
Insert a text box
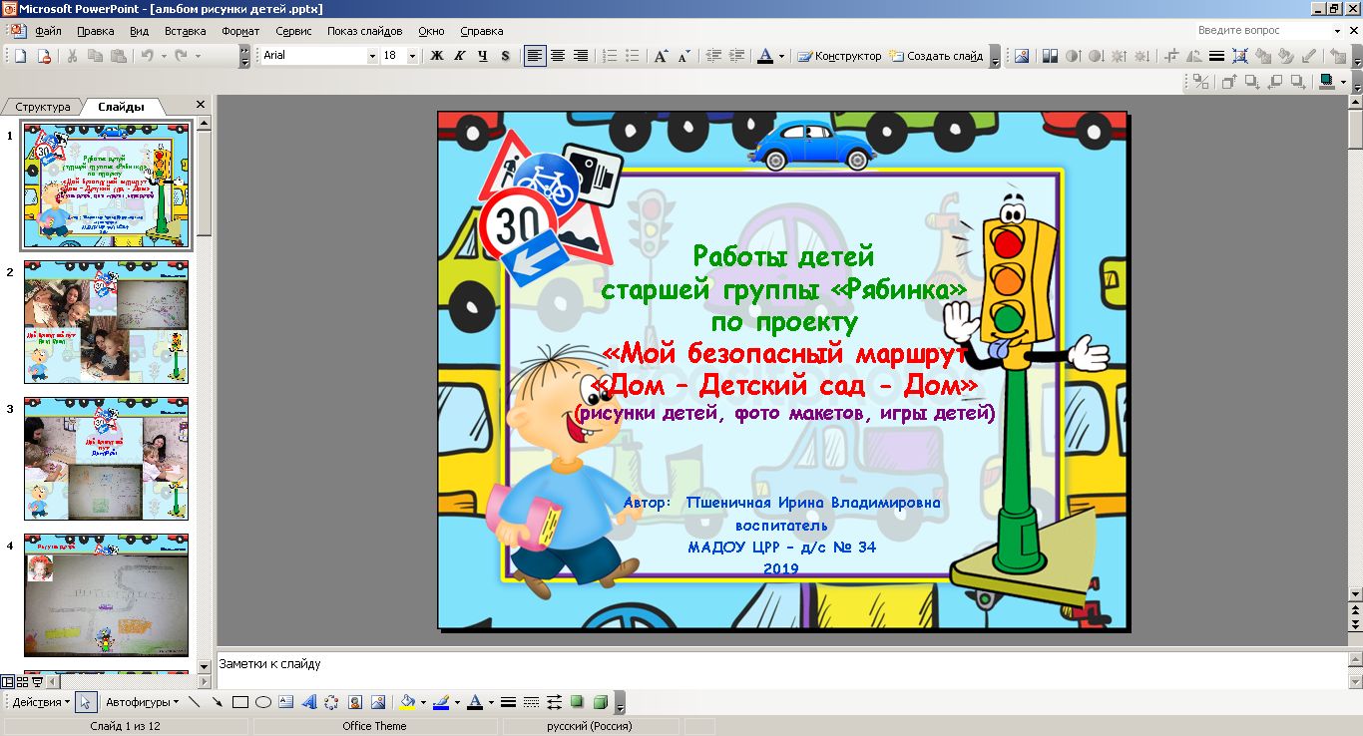coord(286,702)
